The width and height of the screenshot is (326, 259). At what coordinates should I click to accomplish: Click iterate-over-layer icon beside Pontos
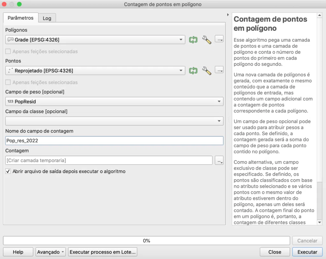pyautogui.click(x=193, y=71)
